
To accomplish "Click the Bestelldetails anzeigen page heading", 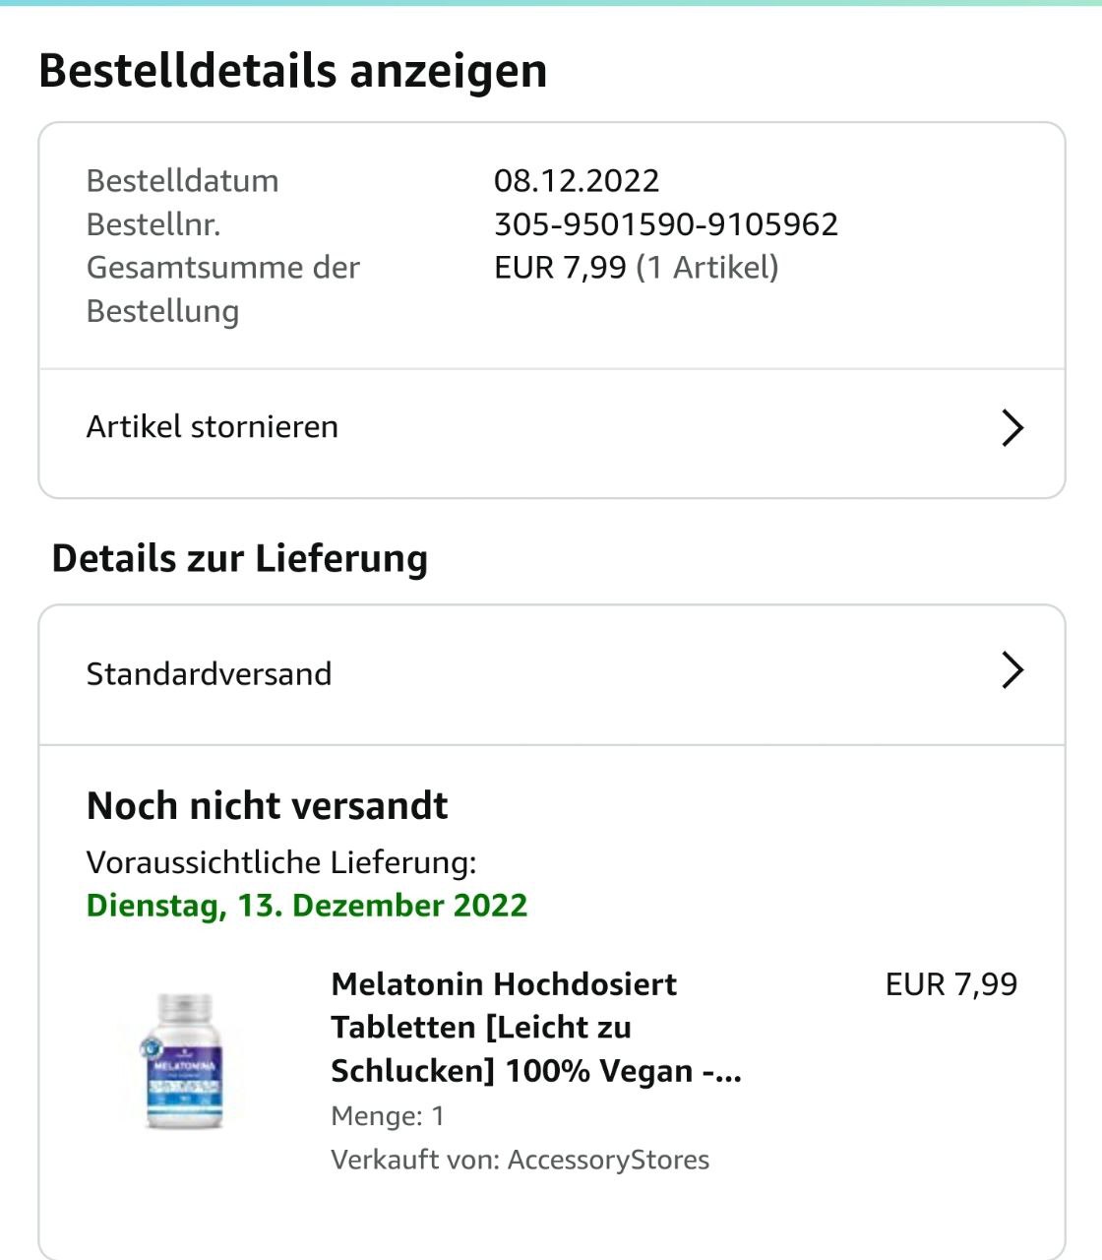I will tap(292, 71).
